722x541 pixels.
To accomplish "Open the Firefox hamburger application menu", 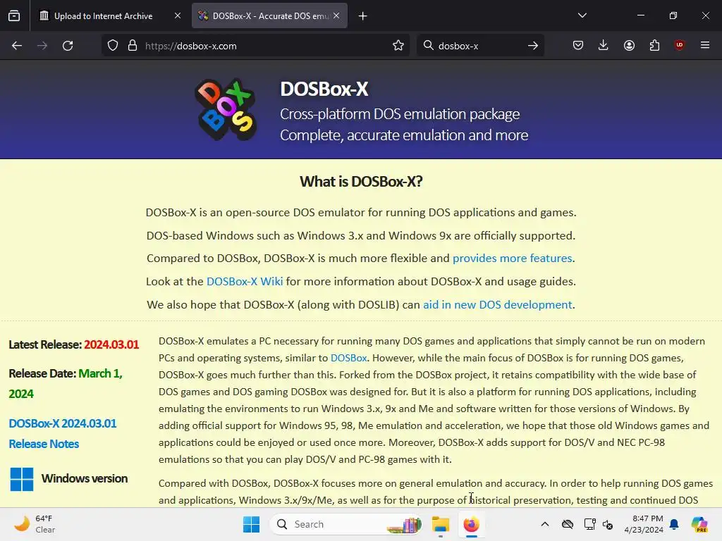I will click(x=705, y=45).
